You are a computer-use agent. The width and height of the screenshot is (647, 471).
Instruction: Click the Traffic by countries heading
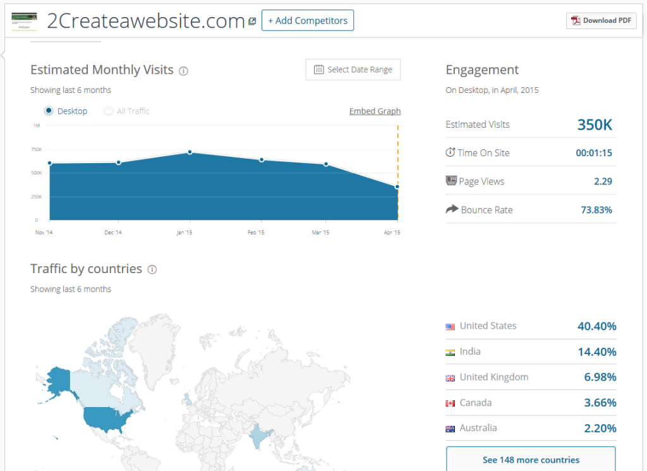tap(86, 269)
